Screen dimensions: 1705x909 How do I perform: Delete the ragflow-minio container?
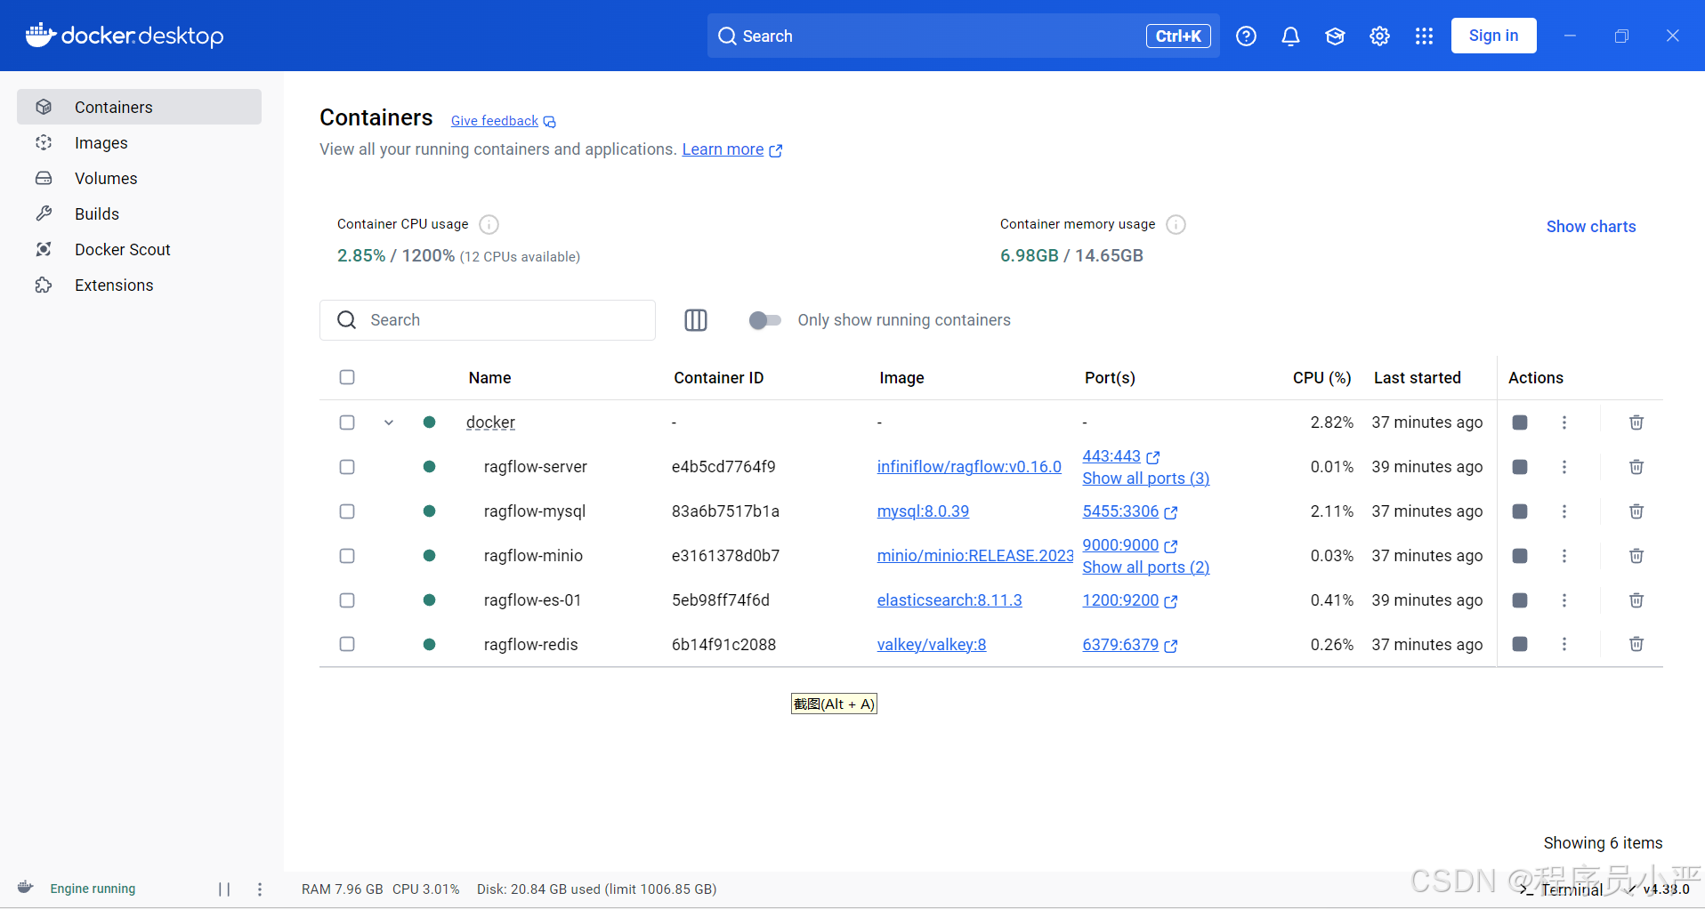pos(1636,556)
